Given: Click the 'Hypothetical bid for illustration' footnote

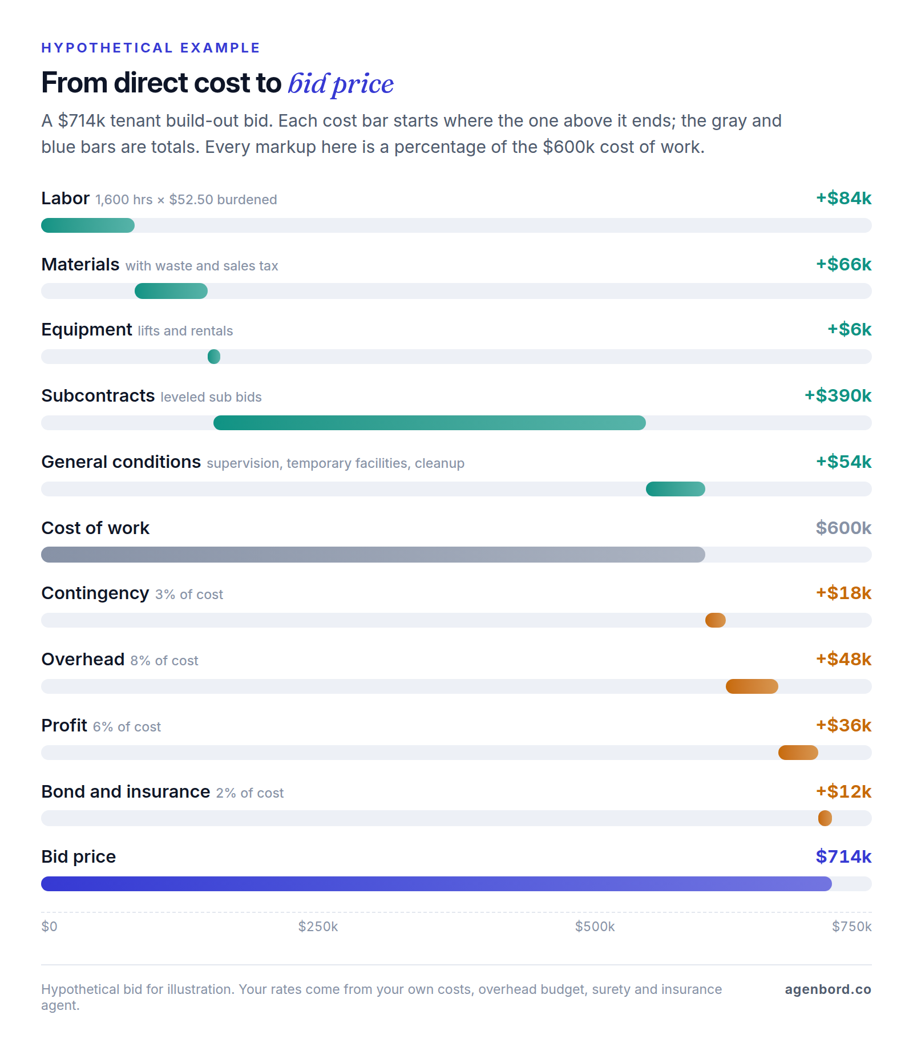Looking at the screenshot, I should 381,997.
